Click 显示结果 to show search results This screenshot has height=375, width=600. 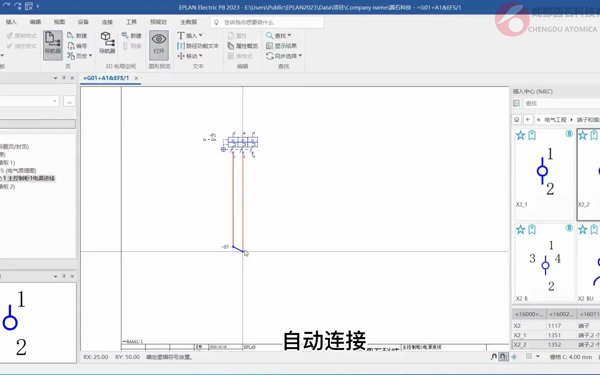281,46
